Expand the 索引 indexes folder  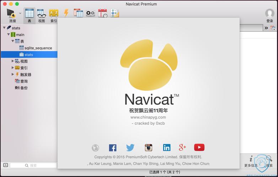coord(12,68)
